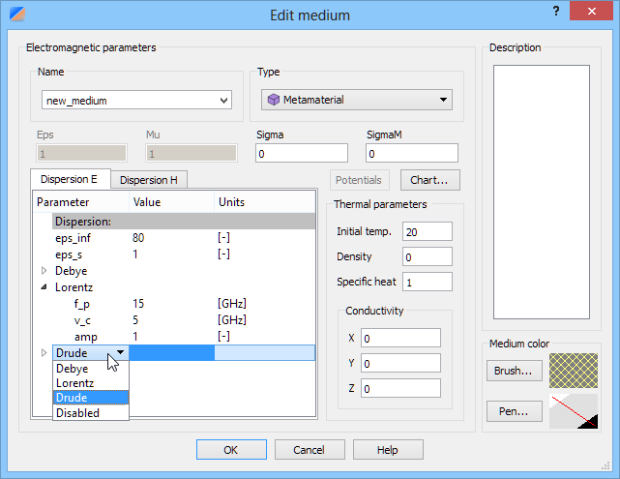The width and height of the screenshot is (620, 479).
Task: Open the Name combo box arrow
Action: point(223,101)
